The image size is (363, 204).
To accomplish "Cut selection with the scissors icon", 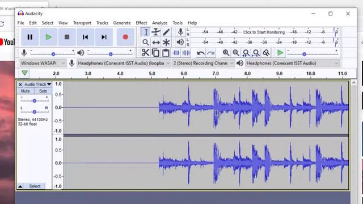I will coord(145,53).
